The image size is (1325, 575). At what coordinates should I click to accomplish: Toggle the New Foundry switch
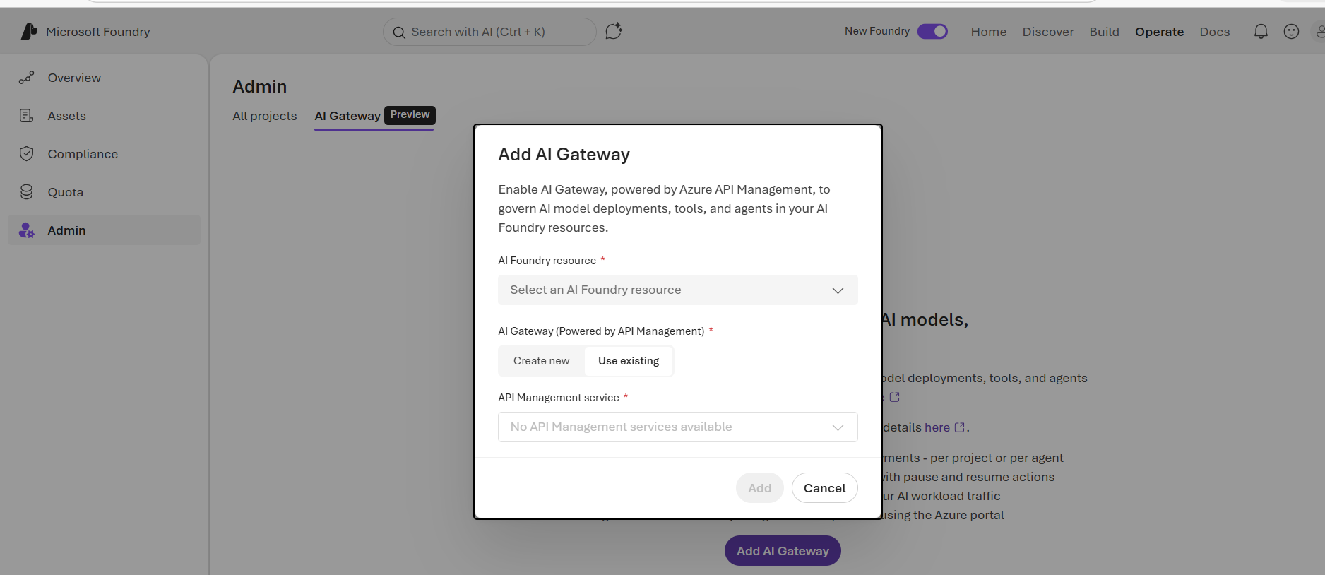tap(932, 31)
